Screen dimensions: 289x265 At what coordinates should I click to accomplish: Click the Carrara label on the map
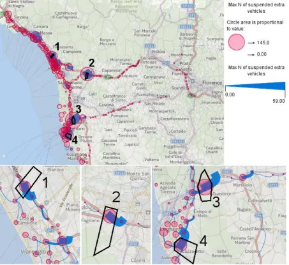tap(40, 27)
